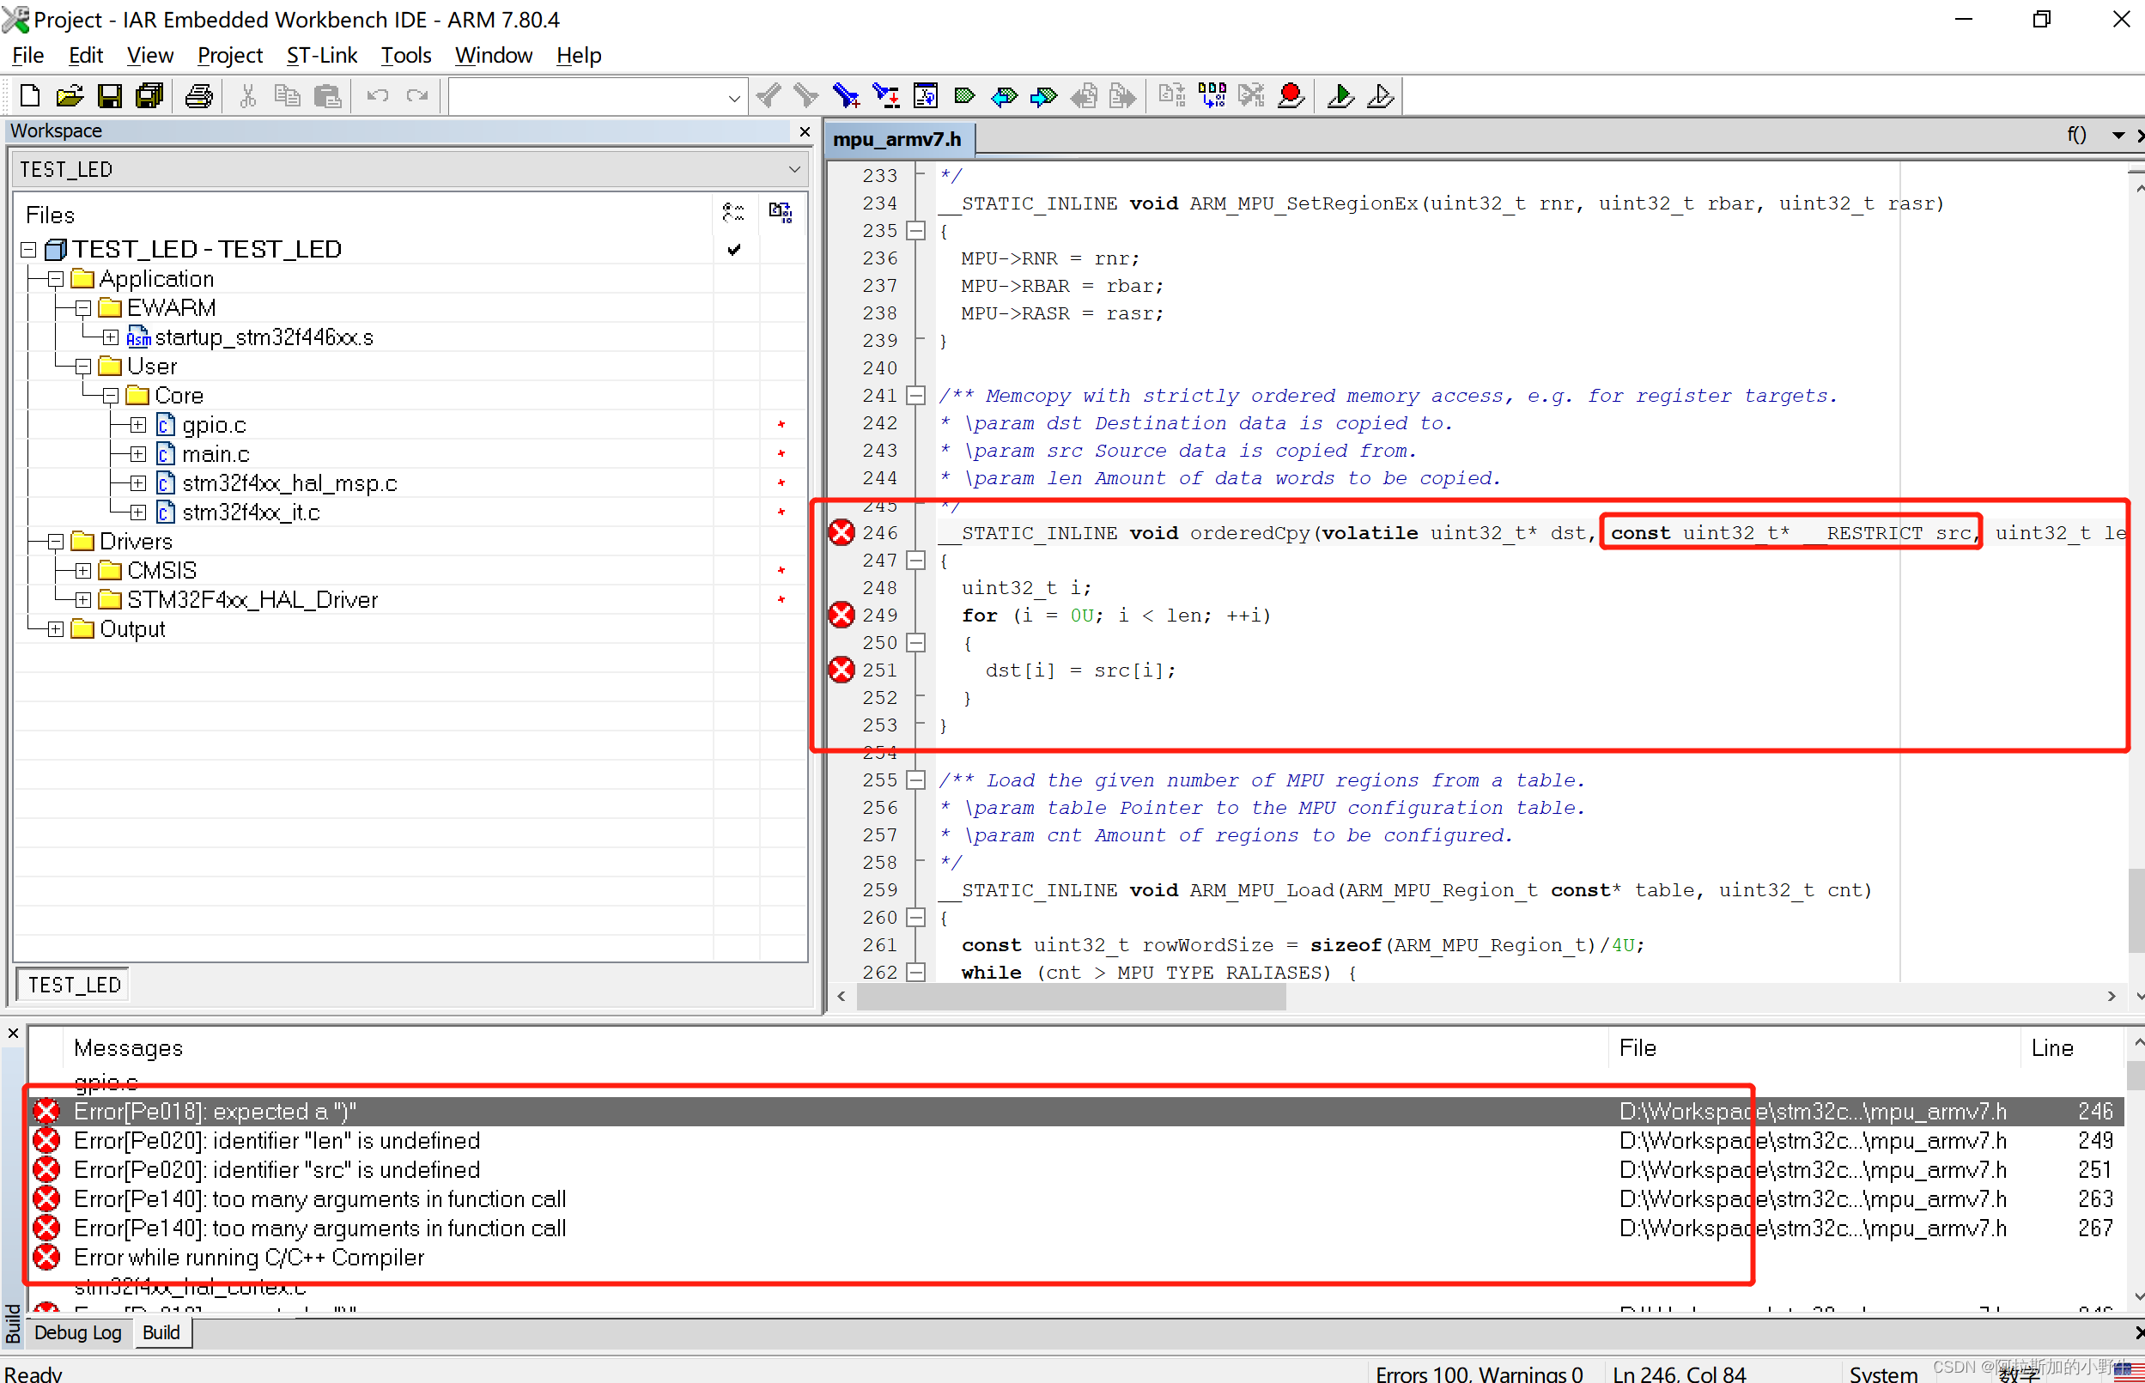
Task: Toggle fold marker at line 235
Action: point(915,231)
